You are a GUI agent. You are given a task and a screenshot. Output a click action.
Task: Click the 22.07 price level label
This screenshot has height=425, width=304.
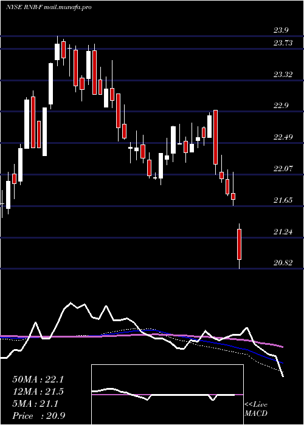(283, 169)
